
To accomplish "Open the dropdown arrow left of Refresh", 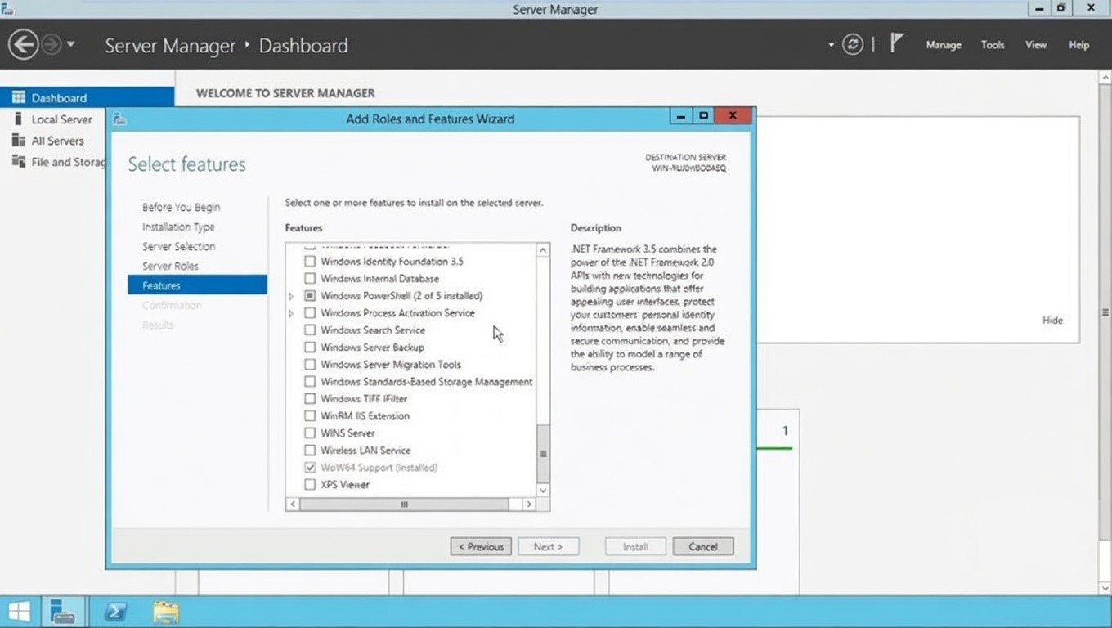I will pos(831,45).
